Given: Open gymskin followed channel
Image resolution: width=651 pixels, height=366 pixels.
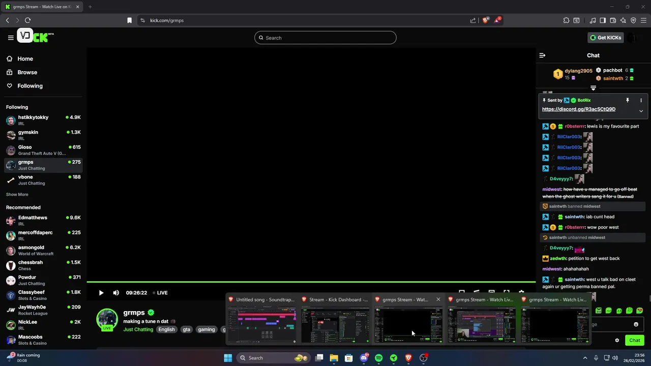Looking at the screenshot, I should [x=43, y=135].
